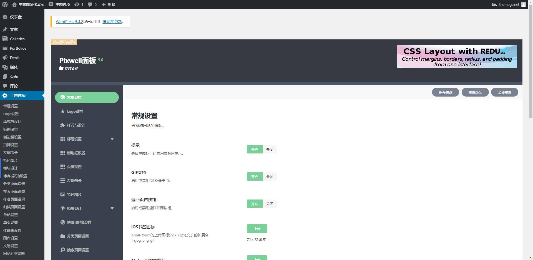Turn 提示 on with 开启

point(255,150)
